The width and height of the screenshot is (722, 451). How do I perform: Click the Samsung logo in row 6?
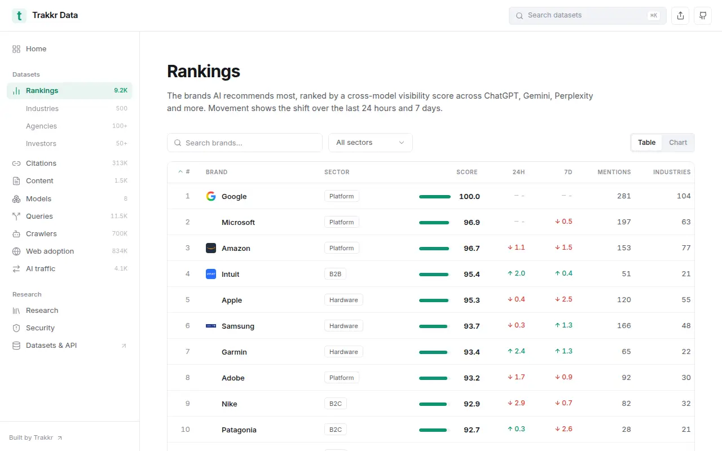(x=211, y=326)
